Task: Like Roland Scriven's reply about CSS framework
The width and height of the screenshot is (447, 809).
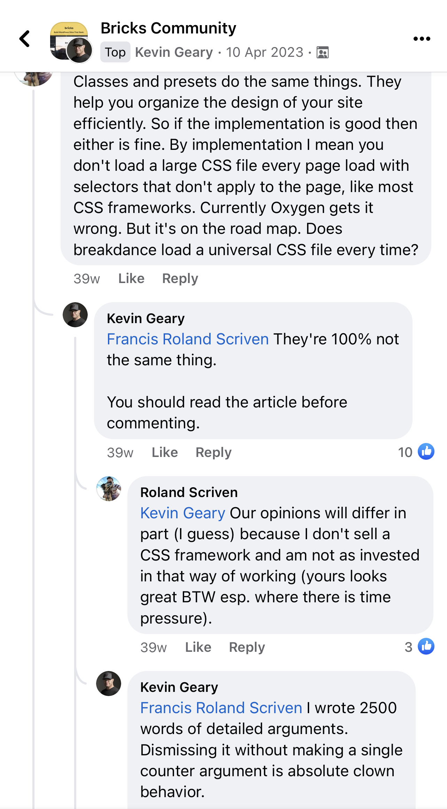Action: point(198,647)
